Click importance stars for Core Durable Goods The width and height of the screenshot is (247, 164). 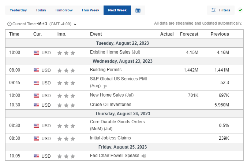(x=66, y=126)
